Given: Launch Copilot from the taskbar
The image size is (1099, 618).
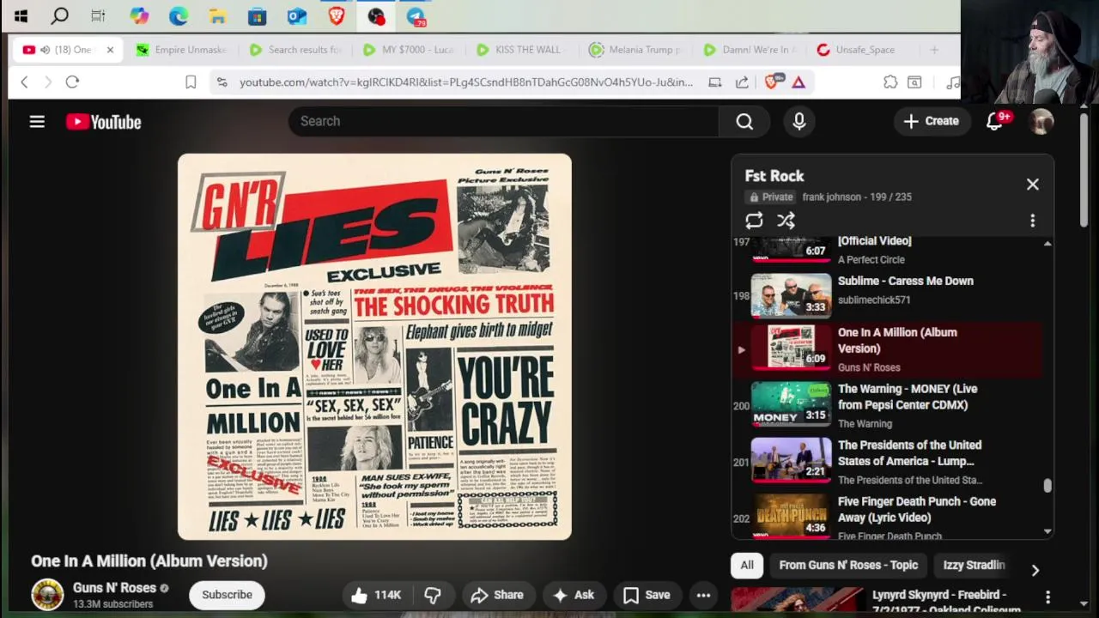Looking at the screenshot, I should (139, 15).
